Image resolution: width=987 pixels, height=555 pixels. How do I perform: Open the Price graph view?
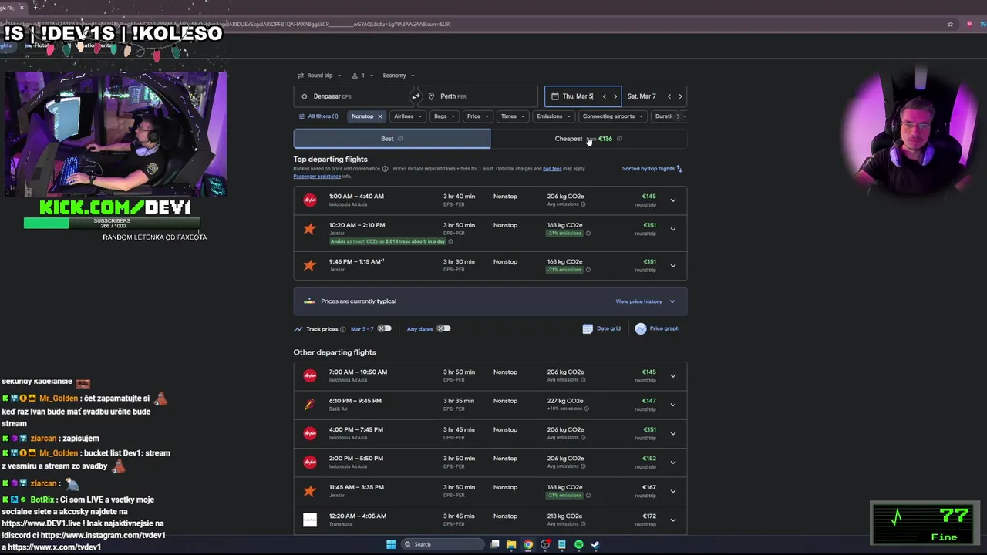click(657, 328)
